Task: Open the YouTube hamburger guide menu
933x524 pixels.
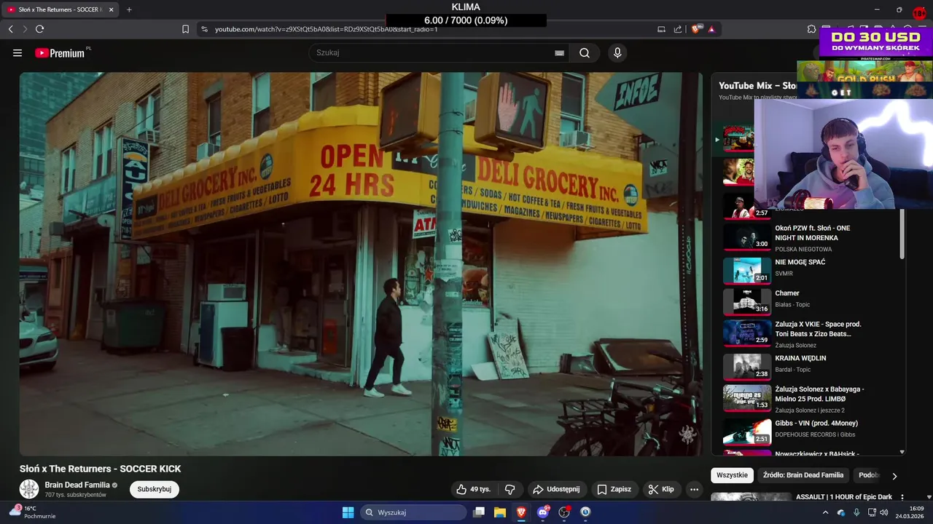Action: pyautogui.click(x=17, y=52)
